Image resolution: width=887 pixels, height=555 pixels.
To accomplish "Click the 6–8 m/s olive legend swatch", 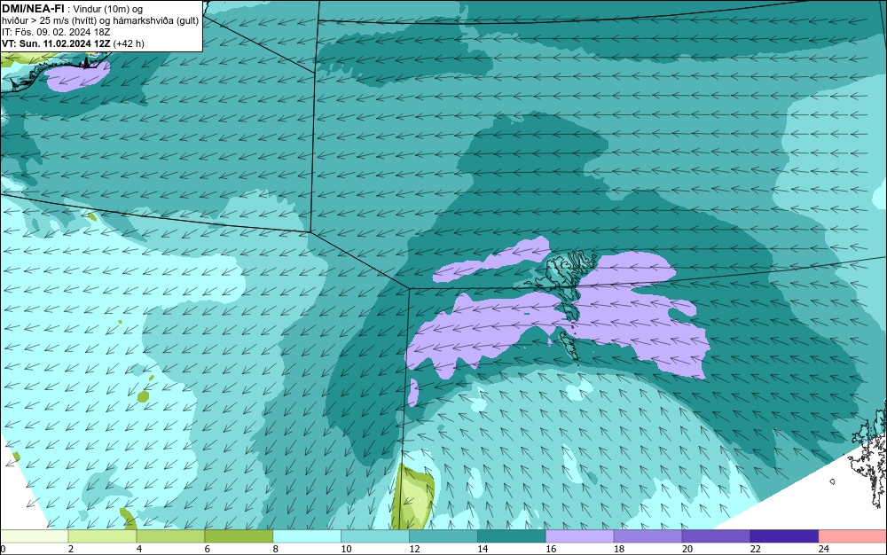I will pyautogui.click(x=239, y=536).
